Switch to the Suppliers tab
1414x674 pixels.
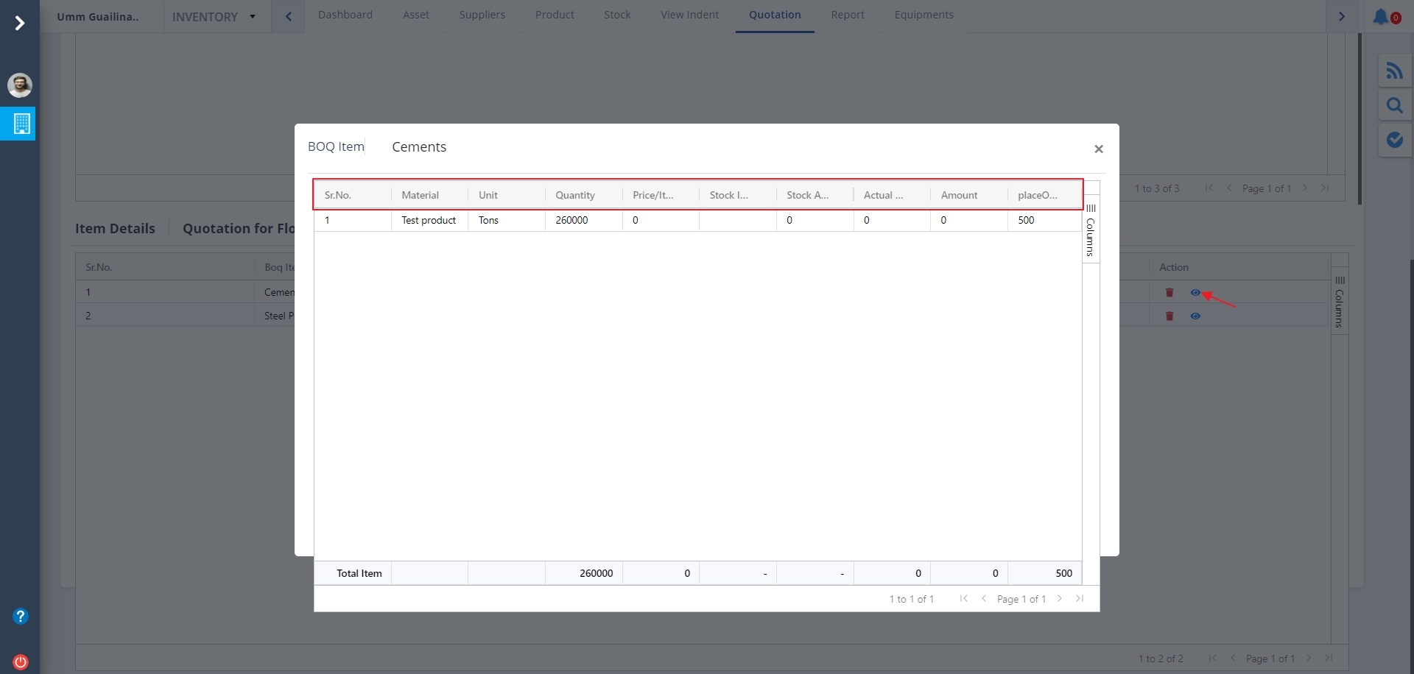tap(482, 15)
